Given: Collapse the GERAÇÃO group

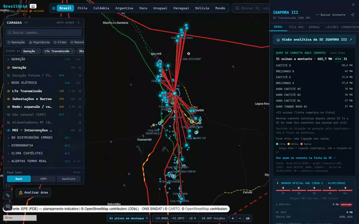Looking at the screenshot, I should point(8,59).
